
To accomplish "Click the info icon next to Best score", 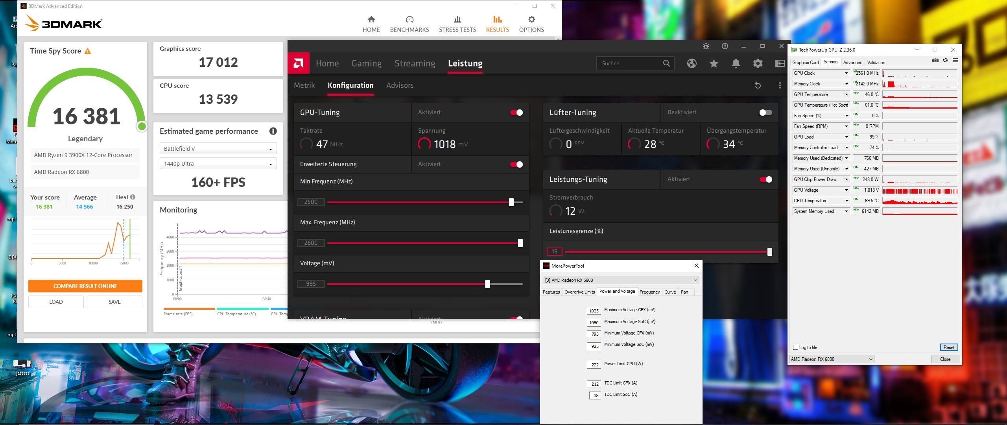I will coord(133,197).
